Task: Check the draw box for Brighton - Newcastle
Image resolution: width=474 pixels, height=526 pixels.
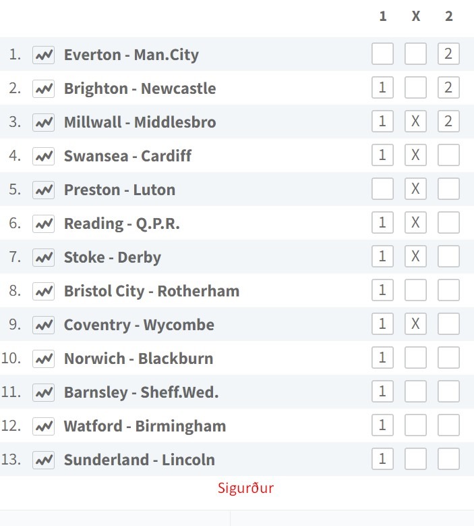Action: pos(415,88)
